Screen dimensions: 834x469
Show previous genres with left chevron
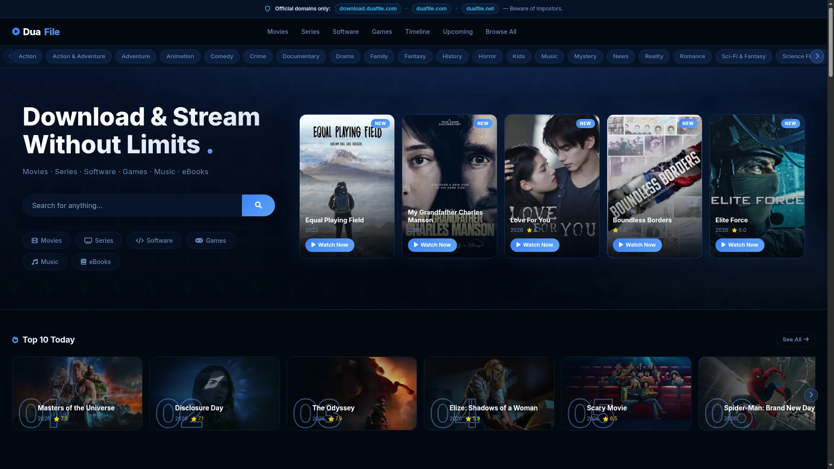coord(10,56)
